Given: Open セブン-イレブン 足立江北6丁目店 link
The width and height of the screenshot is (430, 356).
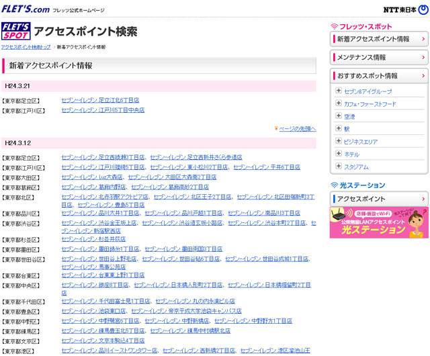Looking at the screenshot, I should coord(100,100).
